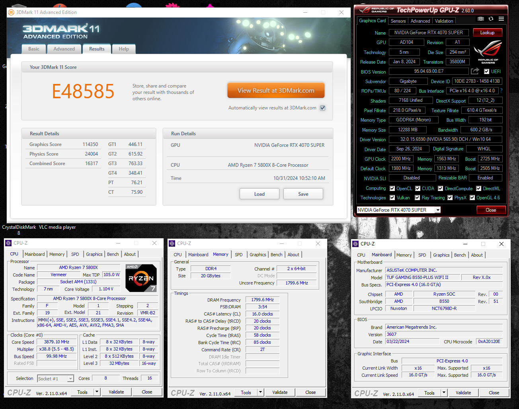Click the CPU-Z title icon of the Mainboard window
Image resolution: width=519 pixels, height=409 pixels.
(355, 244)
